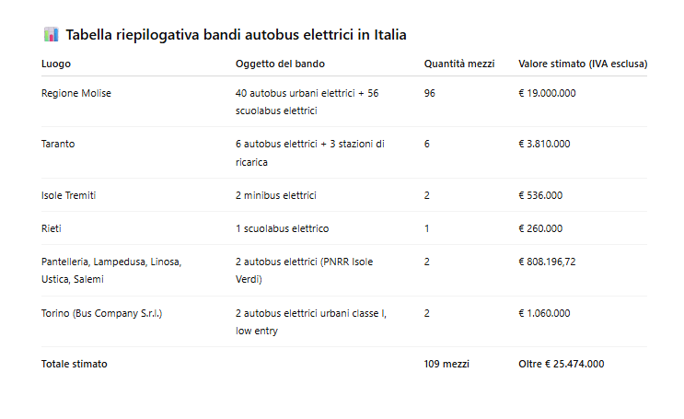Click the € 3.810.000 Taranto value
The height and width of the screenshot is (419, 684).
point(544,144)
